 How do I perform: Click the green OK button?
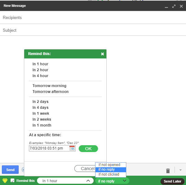point(88,149)
